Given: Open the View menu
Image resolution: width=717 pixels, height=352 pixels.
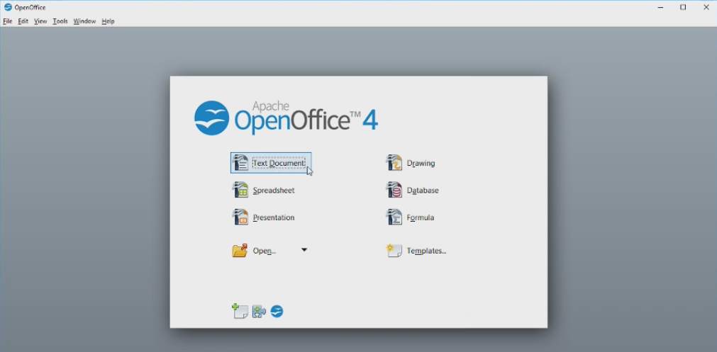Looking at the screenshot, I should (x=40, y=21).
